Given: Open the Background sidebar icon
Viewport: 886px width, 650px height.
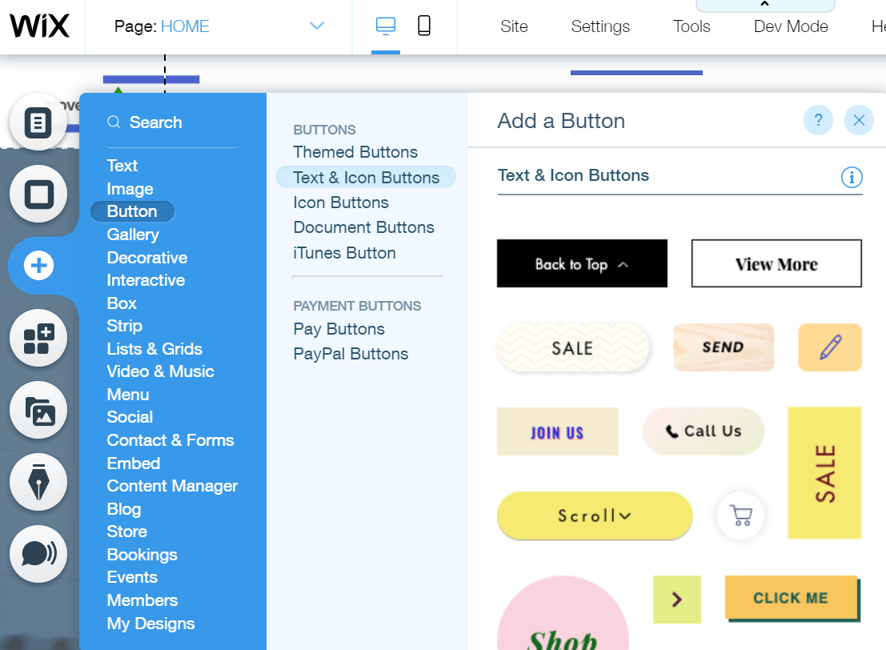Looking at the screenshot, I should (x=38, y=194).
